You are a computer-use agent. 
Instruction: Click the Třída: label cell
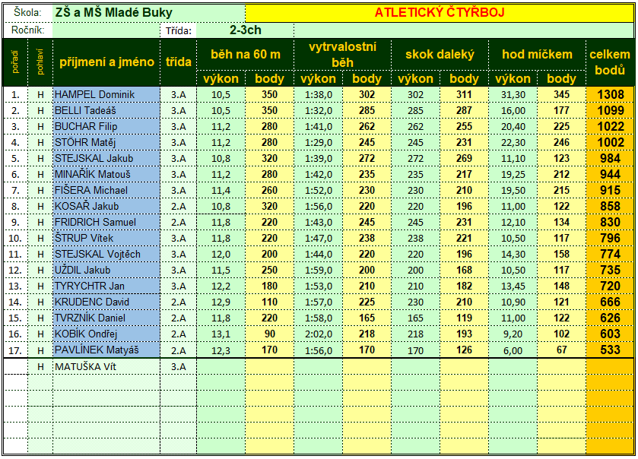[178, 30]
